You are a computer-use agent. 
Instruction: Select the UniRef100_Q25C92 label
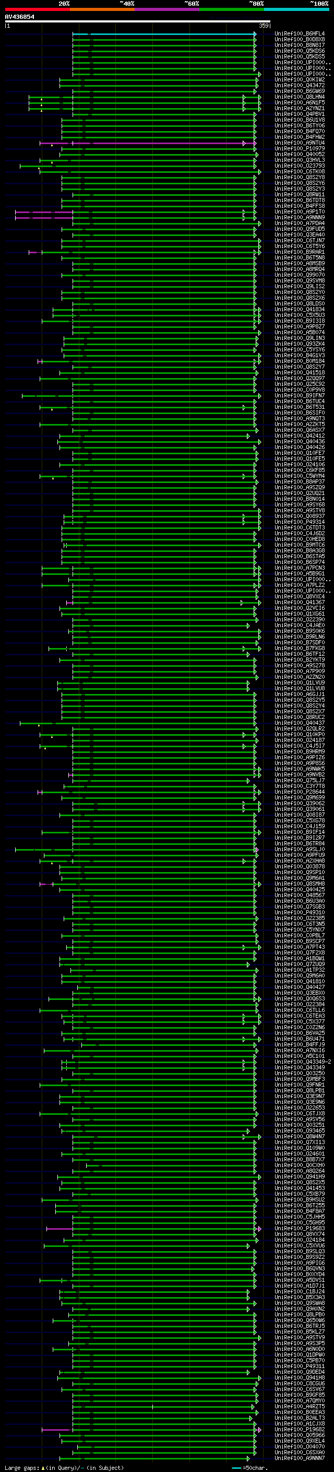click(x=300, y=384)
